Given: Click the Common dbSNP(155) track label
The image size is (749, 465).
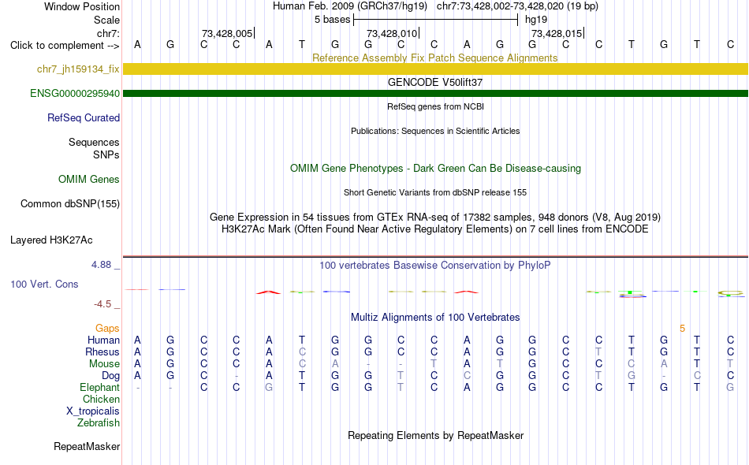Looking at the screenshot, I should point(70,203).
